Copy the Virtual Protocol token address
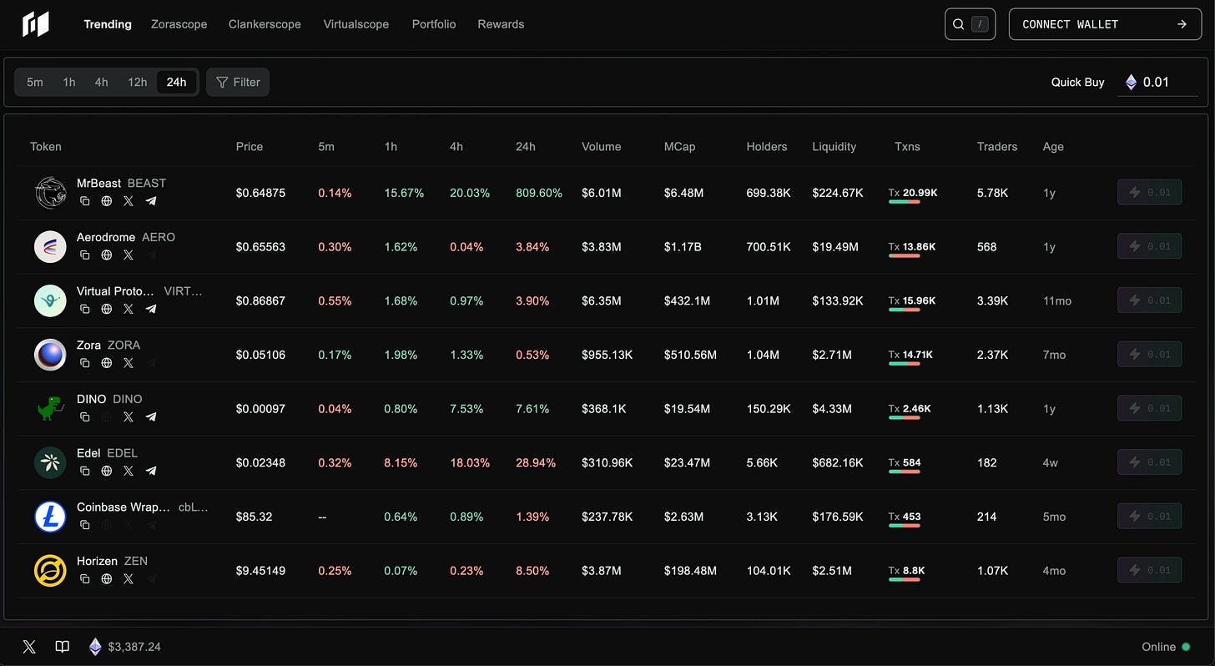The width and height of the screenshot is (1215, 666). pos(85,309)
